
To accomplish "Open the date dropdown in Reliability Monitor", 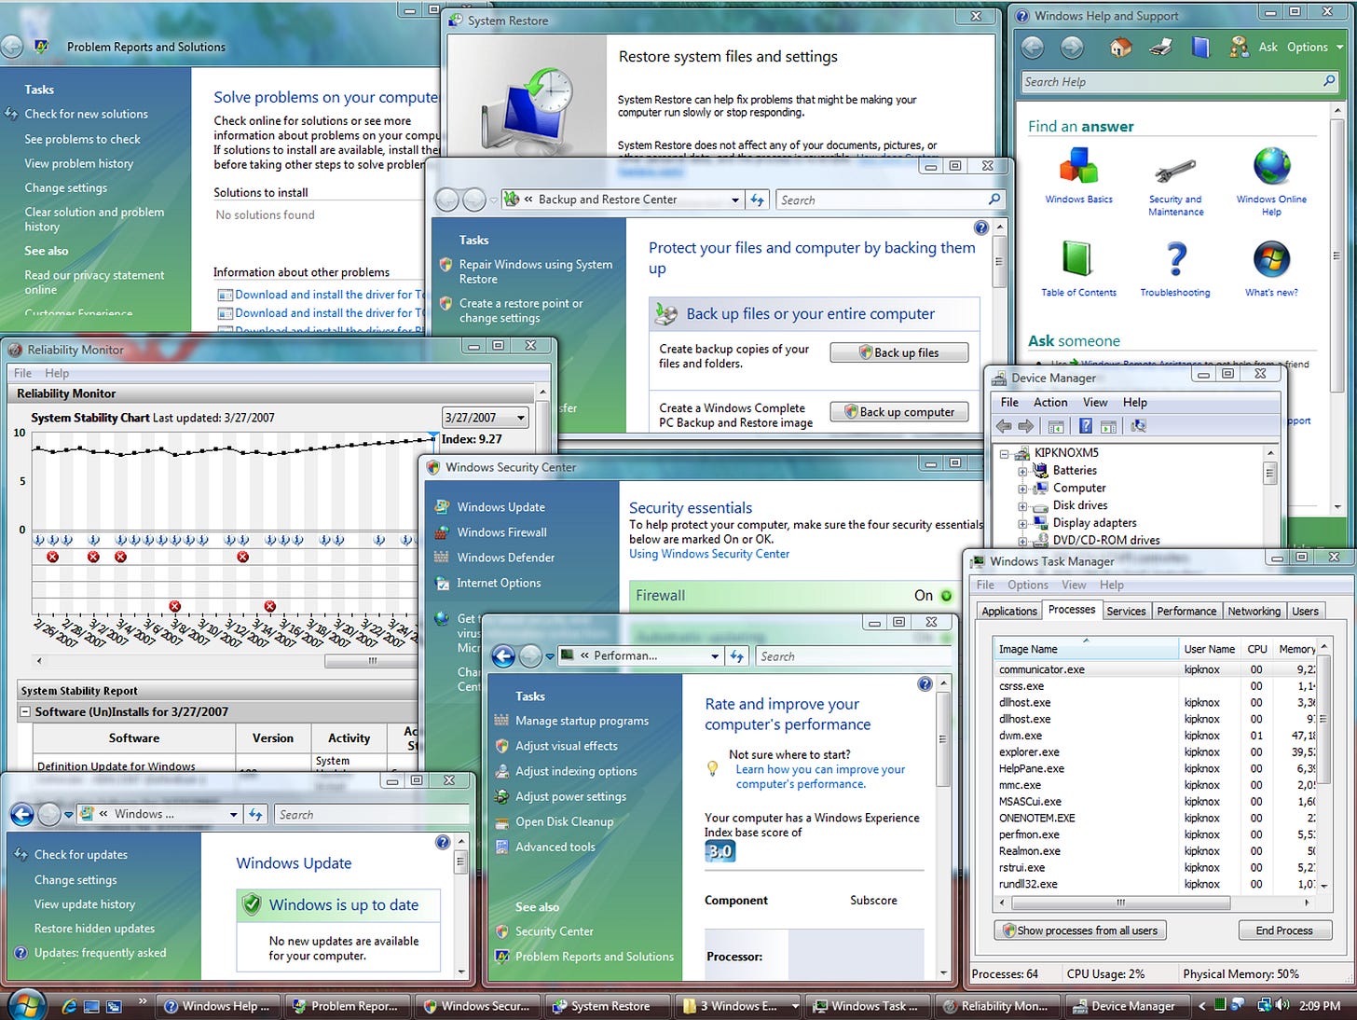I will (521, 417).
